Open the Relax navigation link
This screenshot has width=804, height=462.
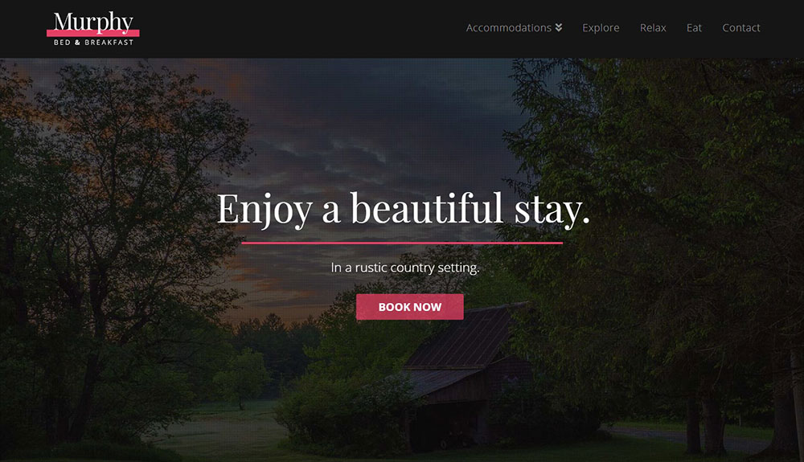coord(653,27)
